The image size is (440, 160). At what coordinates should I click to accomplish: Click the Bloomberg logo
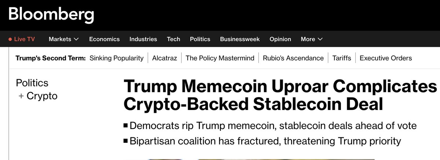click(51, 15)
